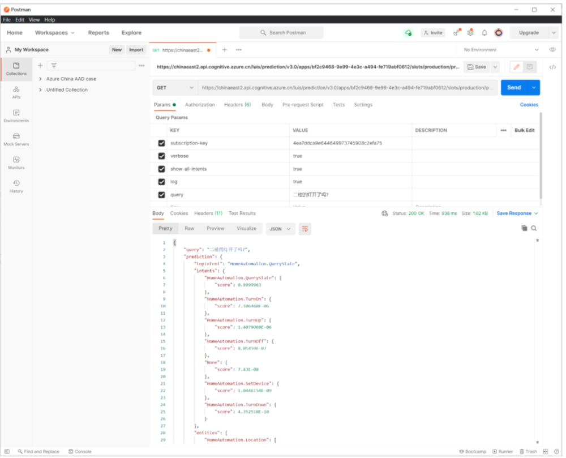Click the environment quick look eye icon
The image size is (566, 458).
[x=552, y=49]
